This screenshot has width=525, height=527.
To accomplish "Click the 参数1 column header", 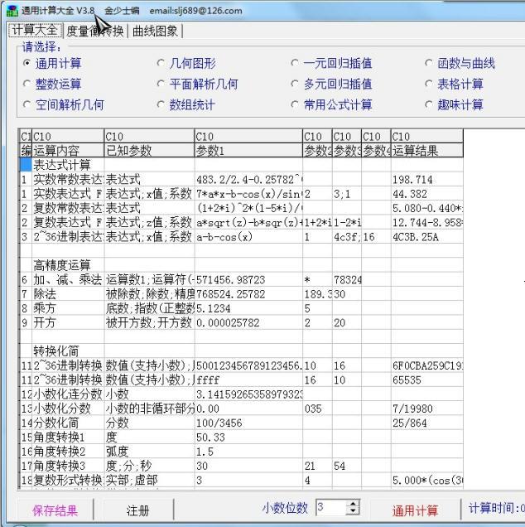I will (x=248, y=150).
